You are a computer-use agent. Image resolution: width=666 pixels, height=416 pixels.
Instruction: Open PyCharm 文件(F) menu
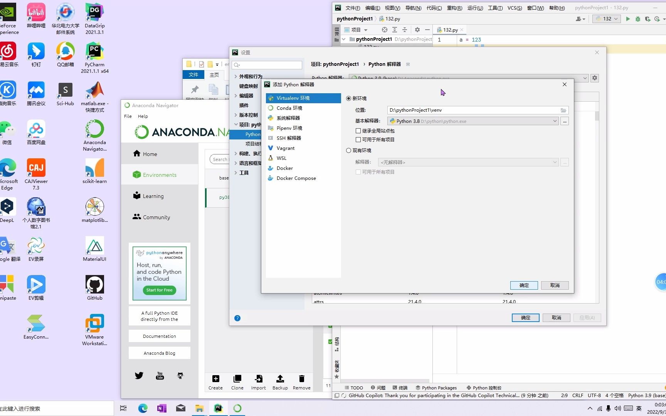[x=353, y=8]
